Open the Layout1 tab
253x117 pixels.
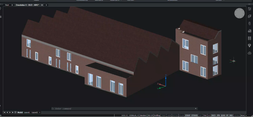click(x=27, y=112)
